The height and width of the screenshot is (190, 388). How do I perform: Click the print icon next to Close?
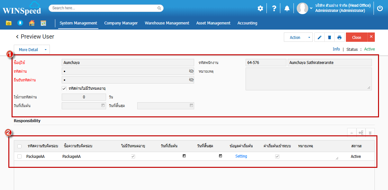(339, 38)
